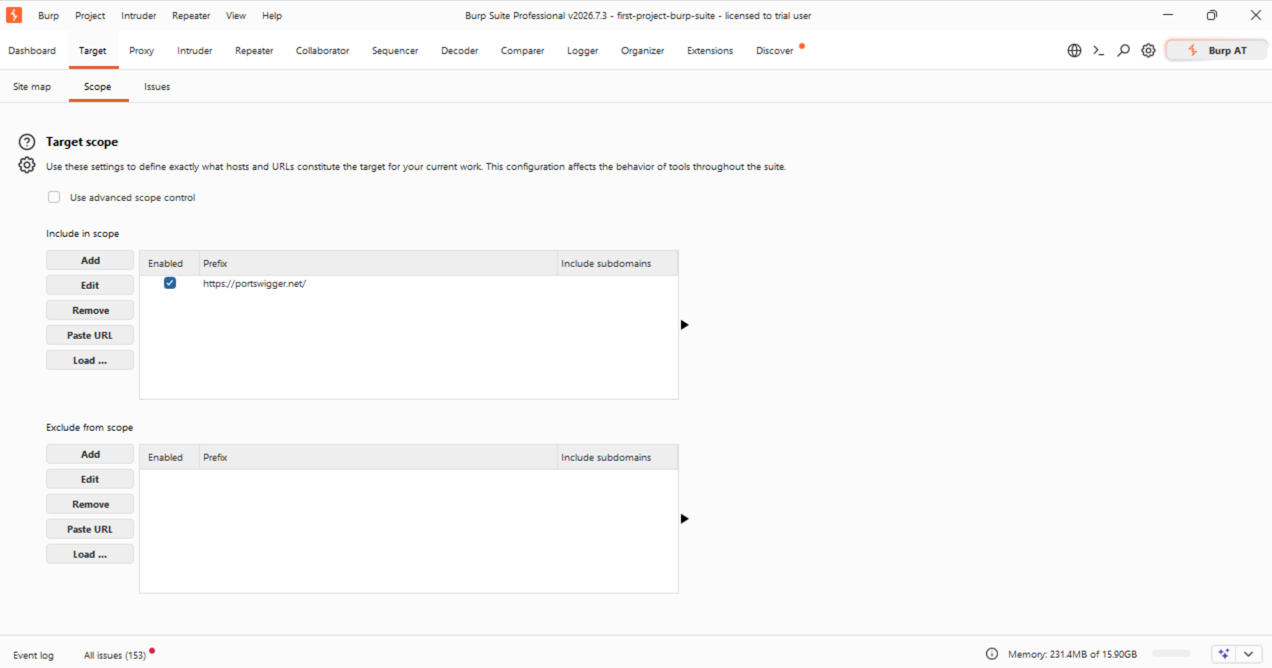This screenshot has height=668, width=1272.
Task: Open the Collaborator tab
Action: coord(322,51)
